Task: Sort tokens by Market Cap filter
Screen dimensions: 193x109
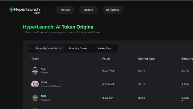Action: (x=104, y=48)
